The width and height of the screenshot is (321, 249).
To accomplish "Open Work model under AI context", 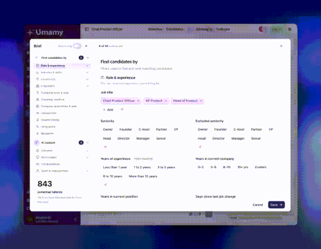I will [62, 157].
